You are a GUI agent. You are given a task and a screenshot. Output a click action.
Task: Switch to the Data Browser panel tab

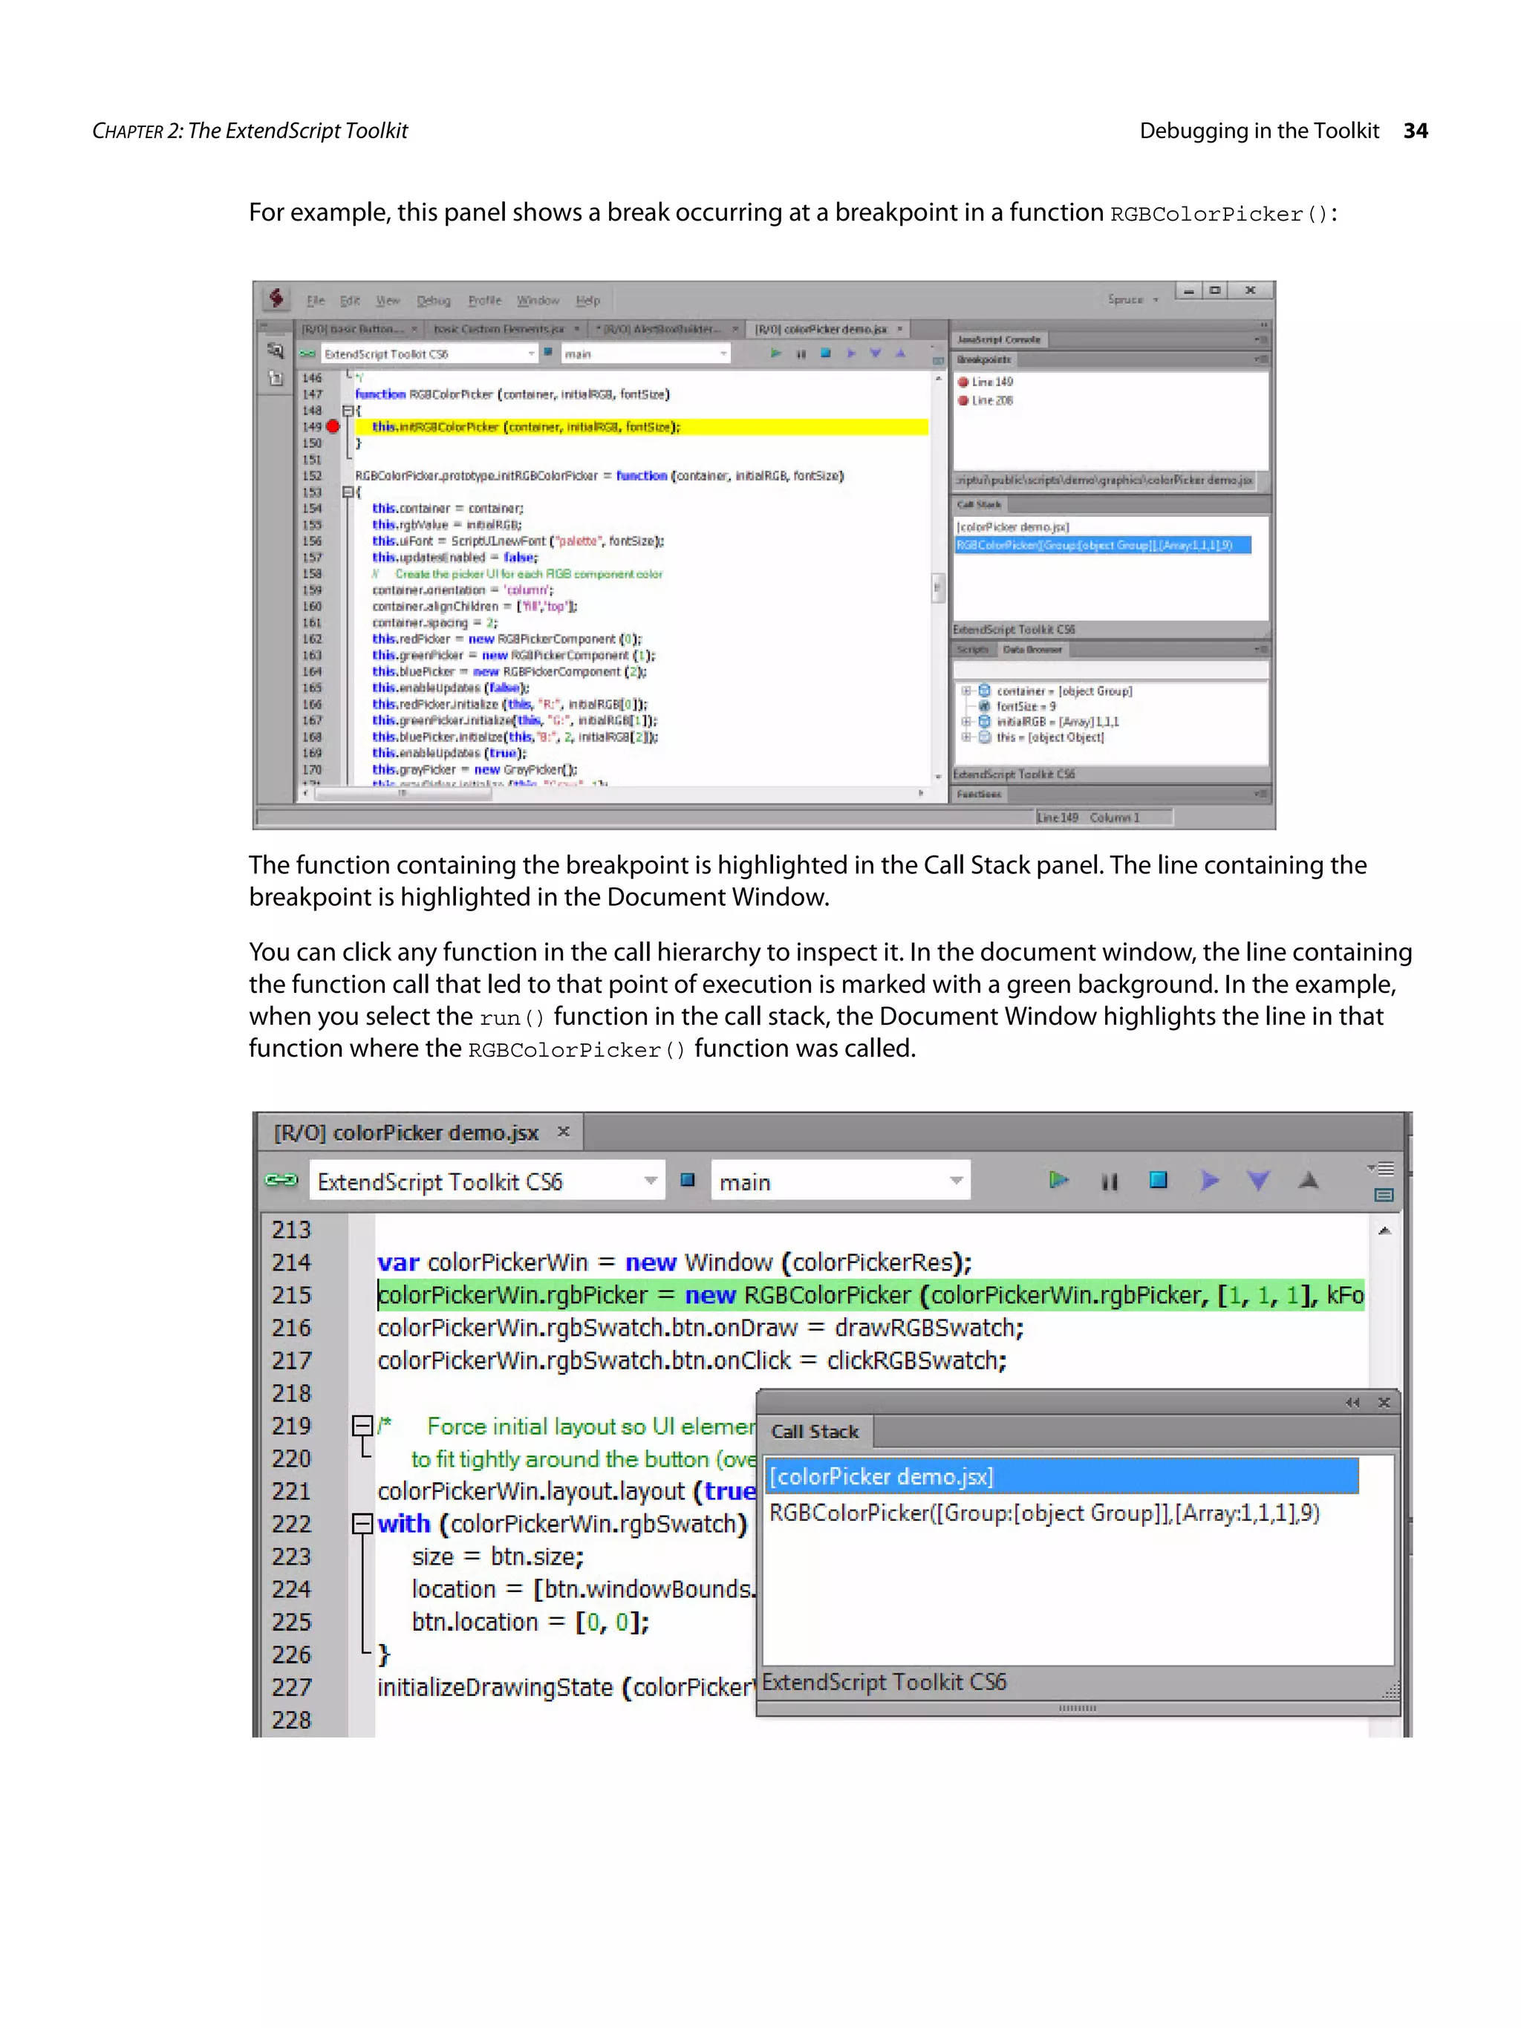coord(1032,649)
